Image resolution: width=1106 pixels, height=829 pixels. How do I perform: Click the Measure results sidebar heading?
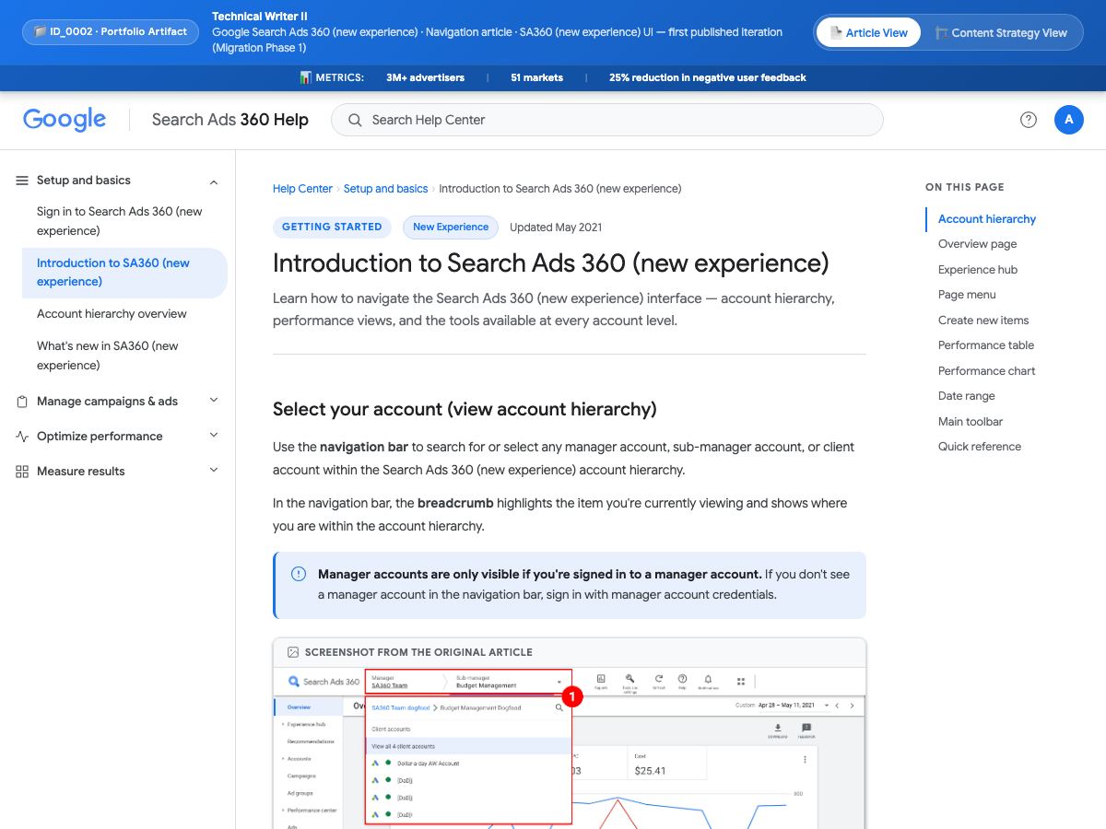[81, 472]
